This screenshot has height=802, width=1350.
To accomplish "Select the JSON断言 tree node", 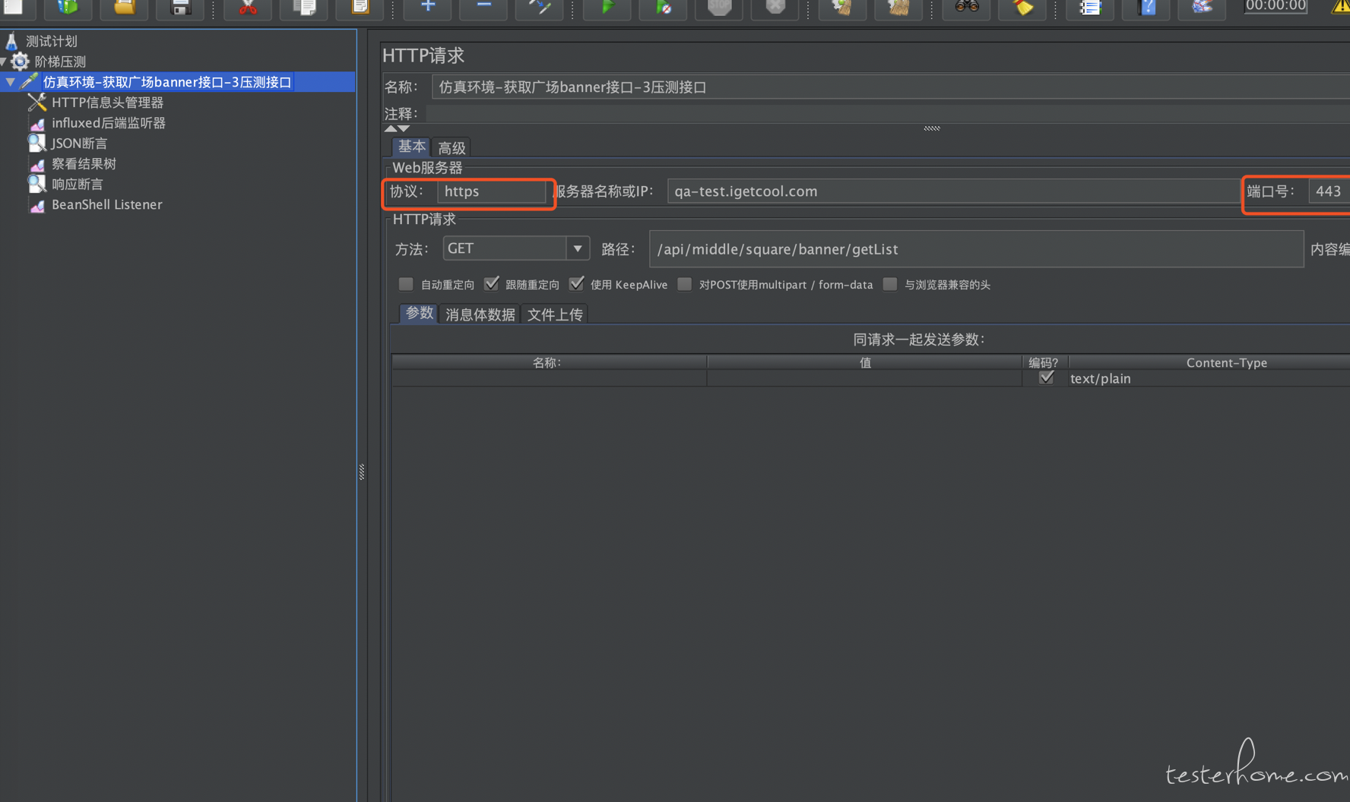I will click(x=79, y=144).
